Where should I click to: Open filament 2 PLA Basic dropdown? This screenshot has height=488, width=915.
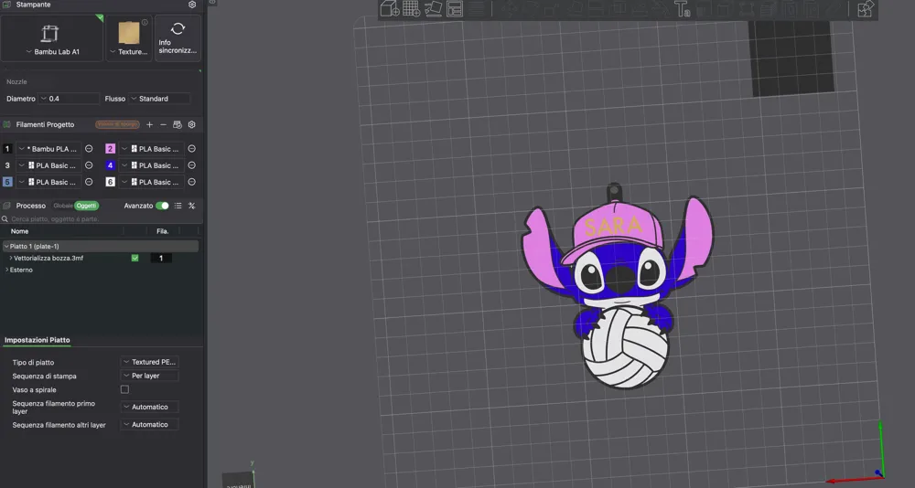(x=152, y=149)
